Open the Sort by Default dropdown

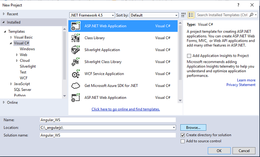coord(154,15)
